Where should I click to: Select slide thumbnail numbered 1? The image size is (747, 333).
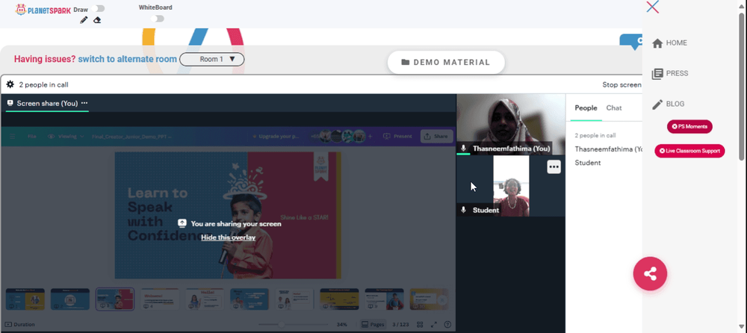tap(25, 299)
